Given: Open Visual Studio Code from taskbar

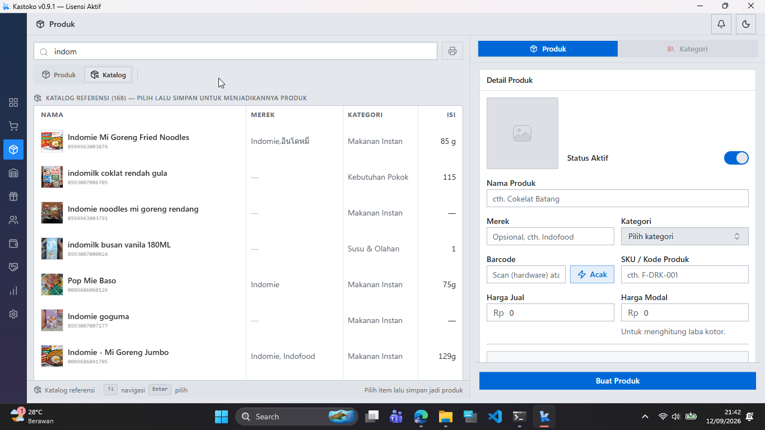Looking at the screenshot, I should click(495, 417).
